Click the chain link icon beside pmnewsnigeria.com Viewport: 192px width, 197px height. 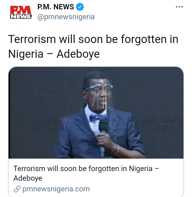pos(17,189)
